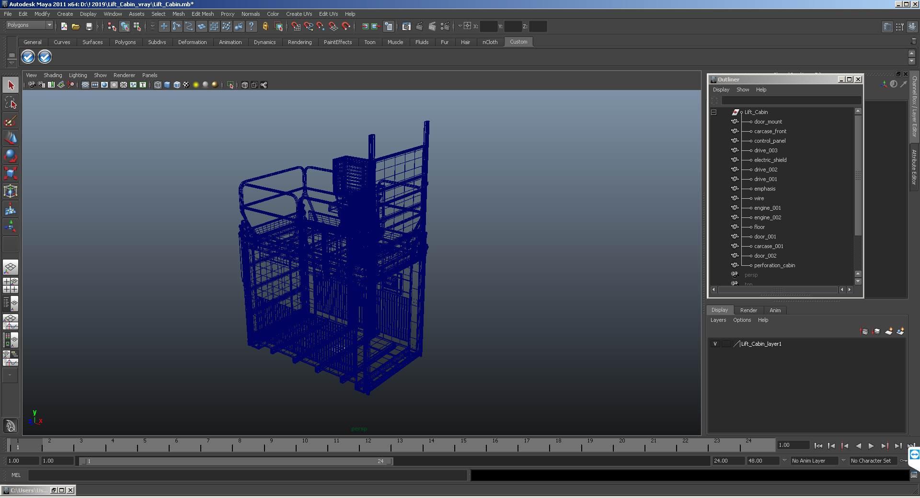Image resolution: width=920 pixels, height=498 pixels.
Task: Select the Show Manipulator tool
Action: (x=11, y=226)
